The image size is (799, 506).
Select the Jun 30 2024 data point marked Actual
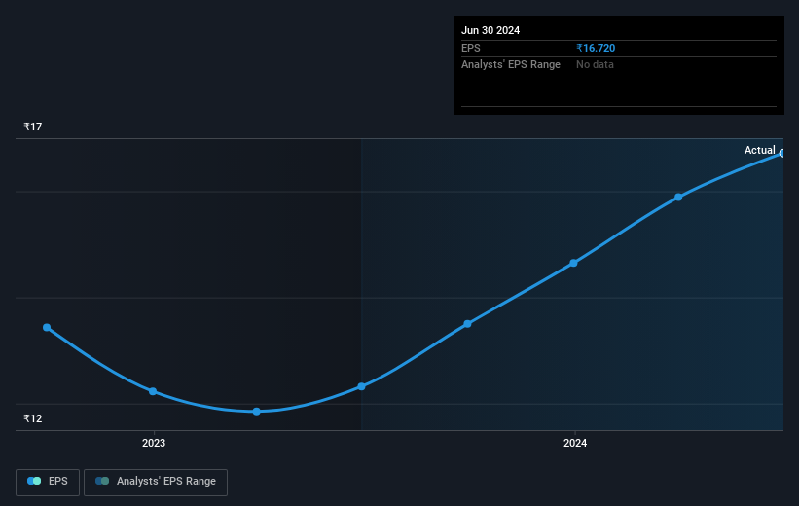pyautogui.click(x=781, y=154)
